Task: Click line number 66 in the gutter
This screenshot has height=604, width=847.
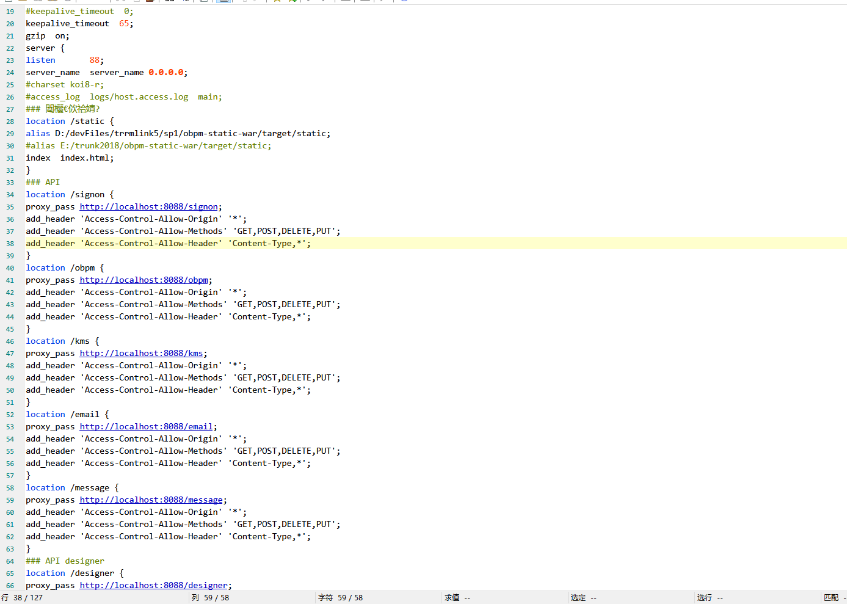Action: 10,586
